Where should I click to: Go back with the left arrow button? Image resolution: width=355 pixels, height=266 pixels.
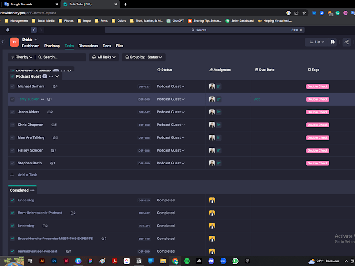[34, 30]
